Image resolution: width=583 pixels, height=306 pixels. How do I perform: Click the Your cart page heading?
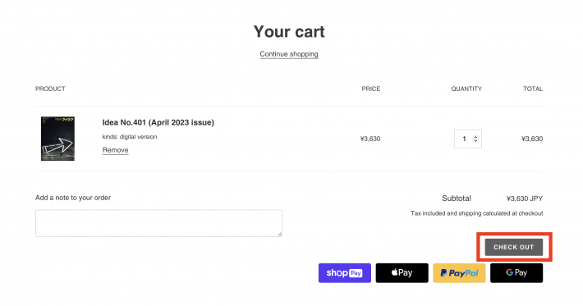(x=289, y=31)
